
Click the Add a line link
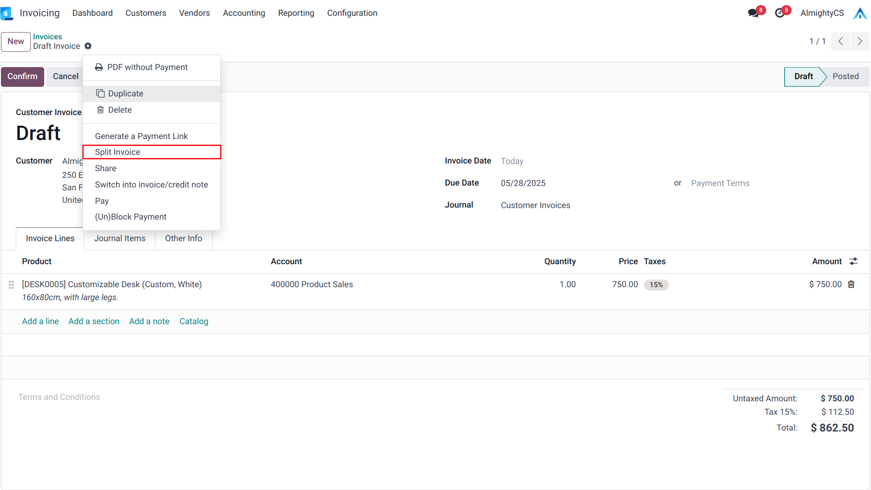(x=40, y=321)
